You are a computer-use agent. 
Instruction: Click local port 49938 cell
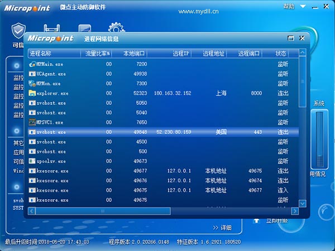[140, 74]
